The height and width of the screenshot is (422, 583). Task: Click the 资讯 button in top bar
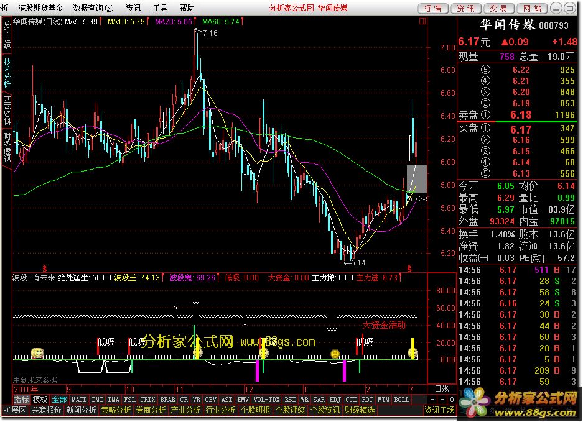[466, 8]
